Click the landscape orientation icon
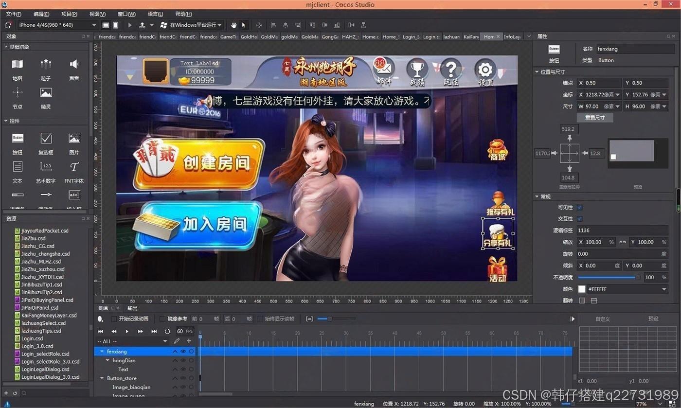 106,25
